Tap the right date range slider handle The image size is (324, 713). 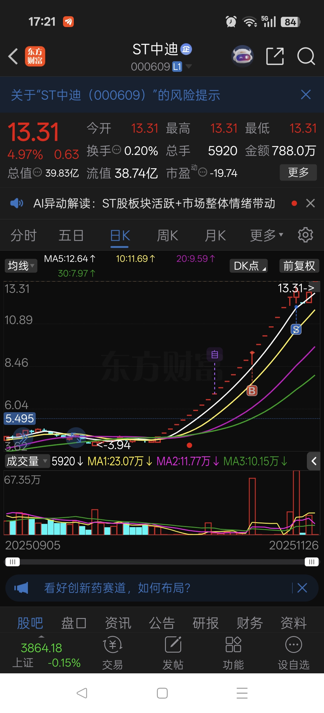point(311,562)
